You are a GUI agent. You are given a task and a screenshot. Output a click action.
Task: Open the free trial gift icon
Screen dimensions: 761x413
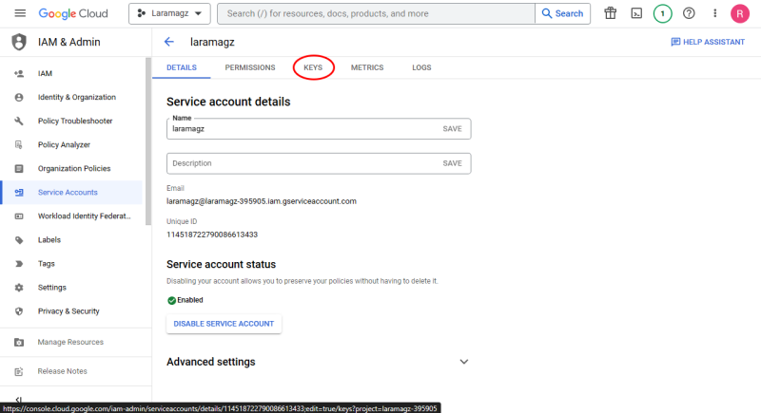click(610, 13)
